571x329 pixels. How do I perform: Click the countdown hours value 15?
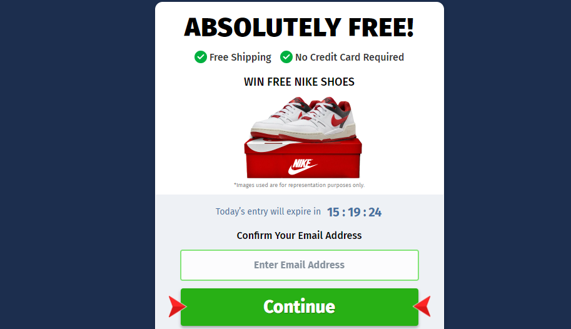click(x=333, y=212)
